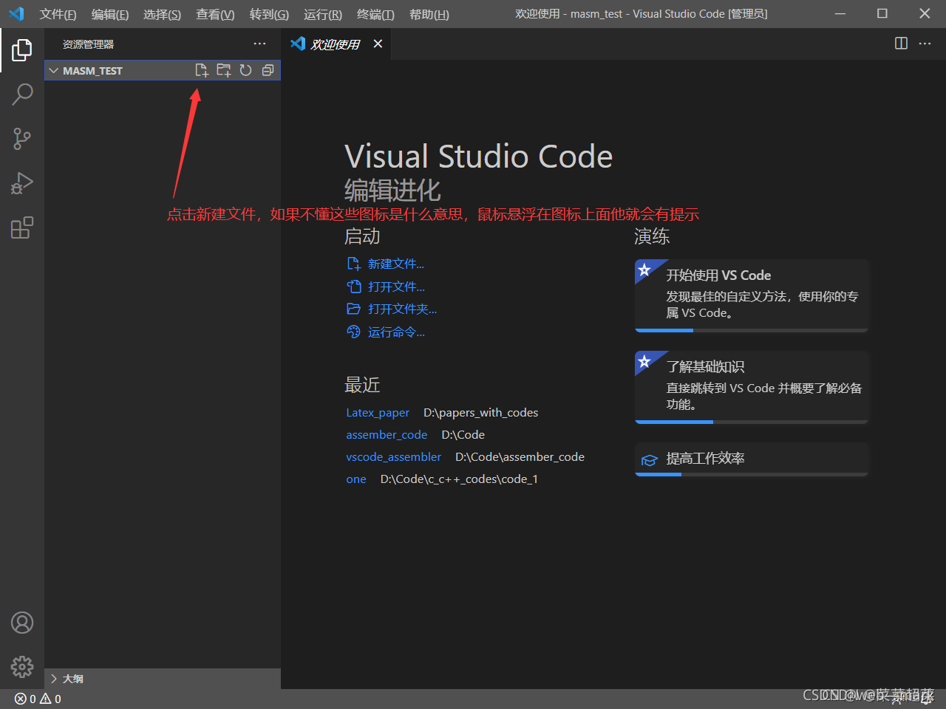The height and width of the screenshot is (709, 946).
Task: Expand the 大纲 outline section
Action: tap(163, 679)
